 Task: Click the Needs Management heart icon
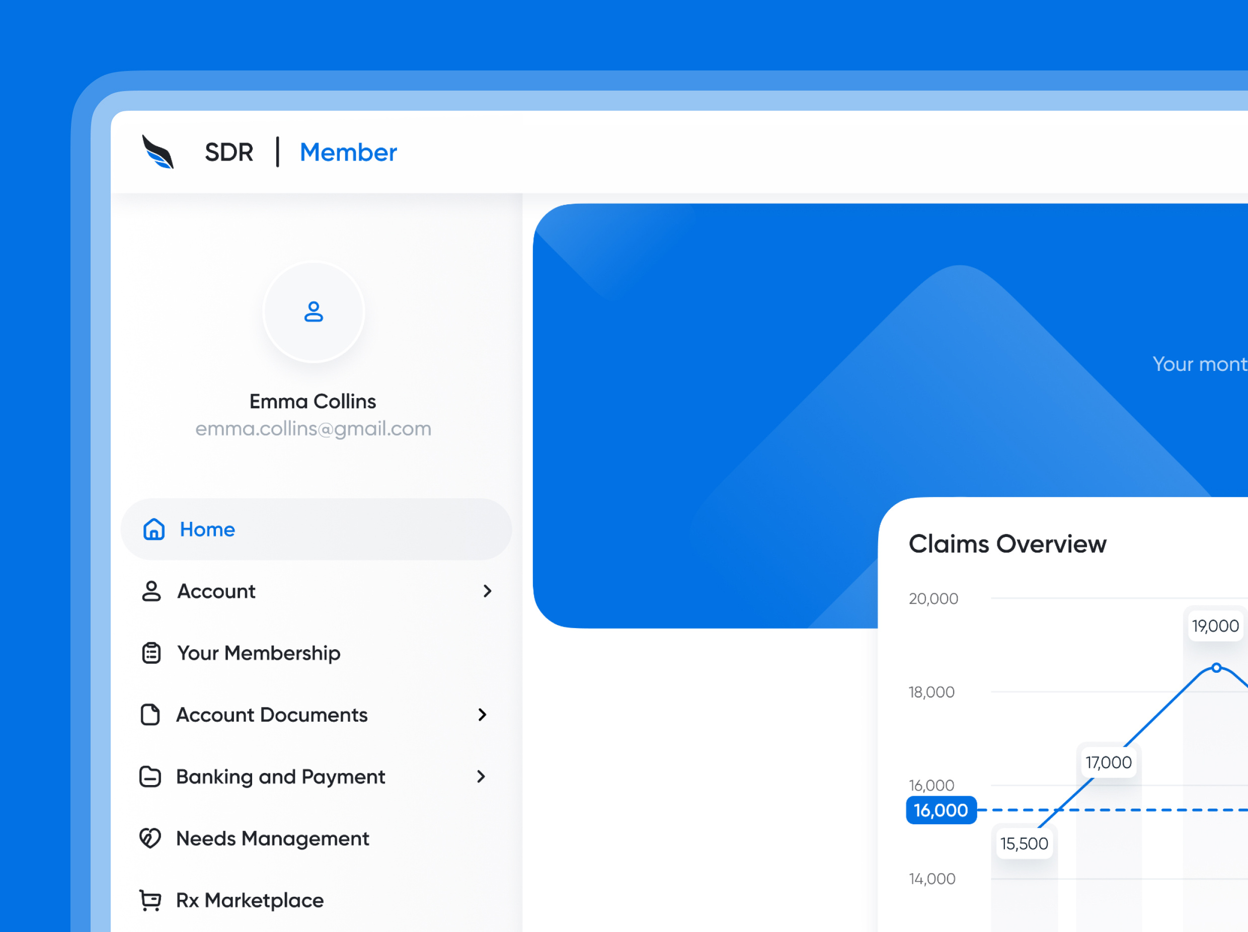point(150,838)
